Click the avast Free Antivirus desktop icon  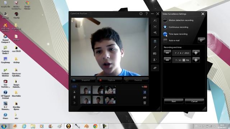pyautogui.click(x=5, y=28)
